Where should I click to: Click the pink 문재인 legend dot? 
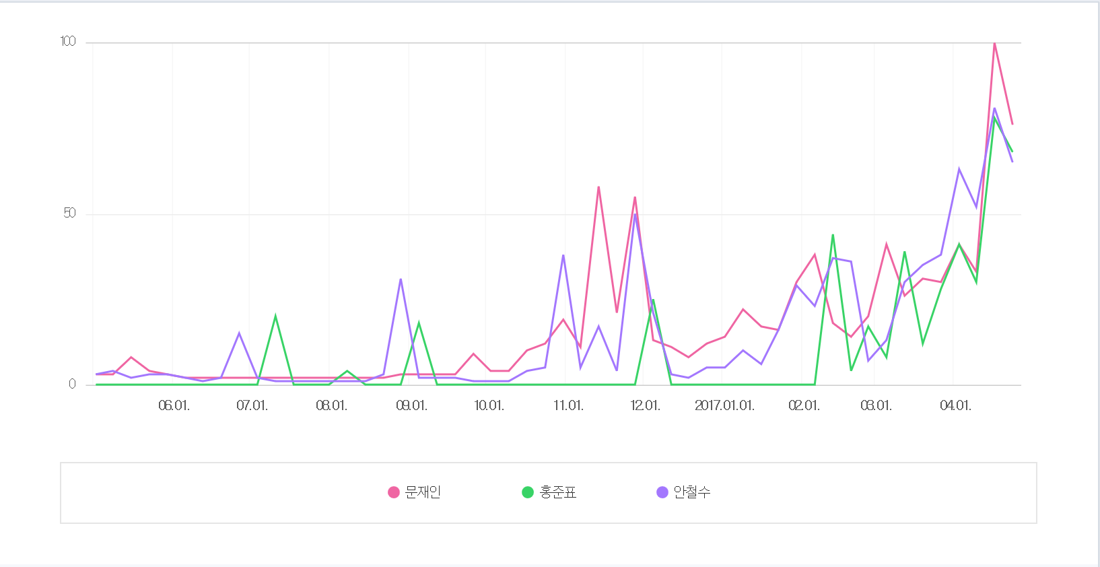(x=394, y=492)
